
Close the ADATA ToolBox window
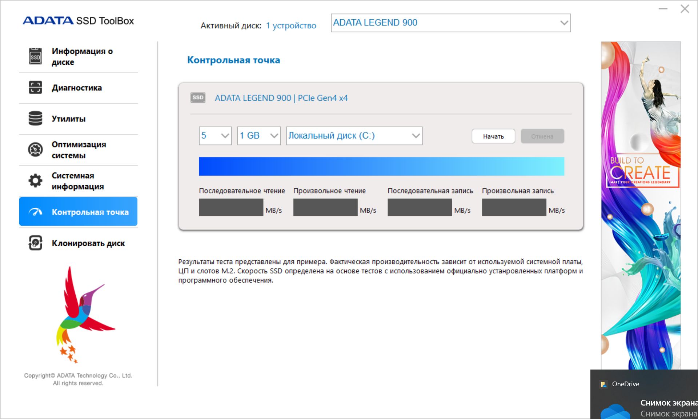pyautogui.click(x=685, y=9)
